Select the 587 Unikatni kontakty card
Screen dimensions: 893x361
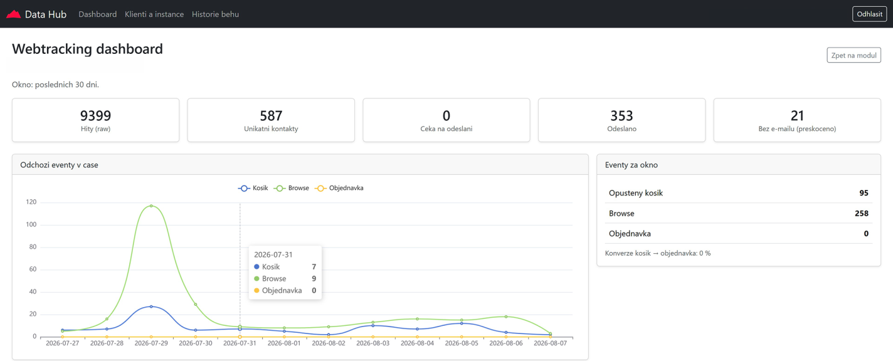click(271, 120)
